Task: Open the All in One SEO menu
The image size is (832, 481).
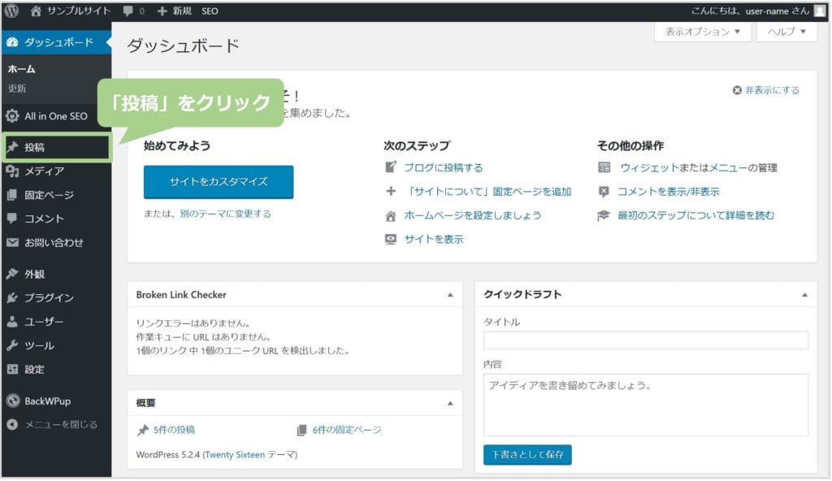Action: pos(55,116)
